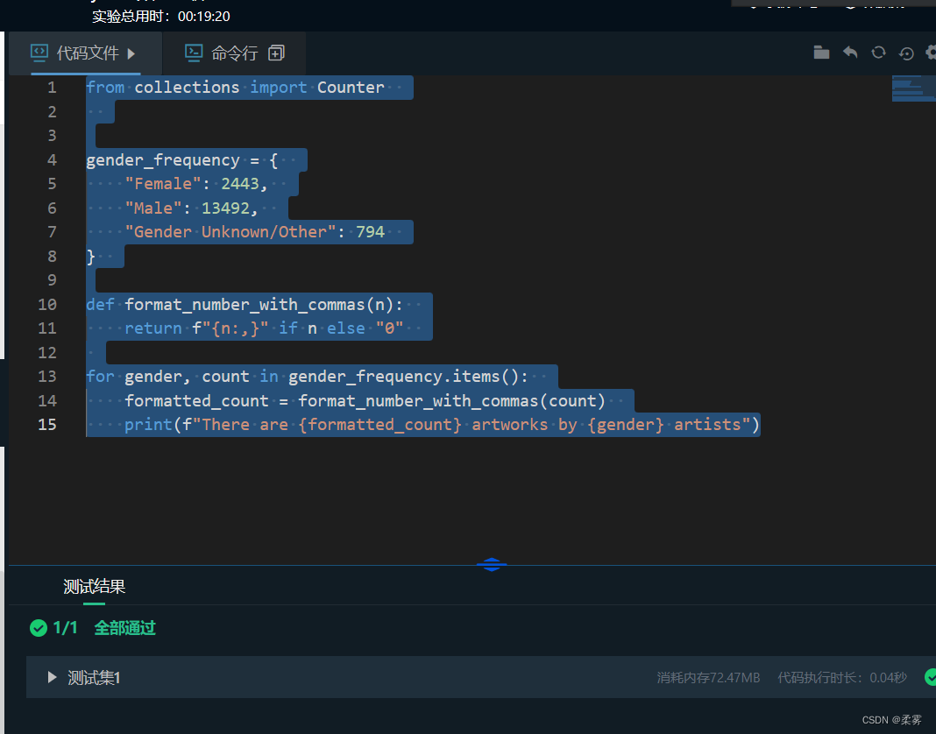Click the 代码执行时长 0.04秒 text
936x734 pixels.
coord(842,677)
